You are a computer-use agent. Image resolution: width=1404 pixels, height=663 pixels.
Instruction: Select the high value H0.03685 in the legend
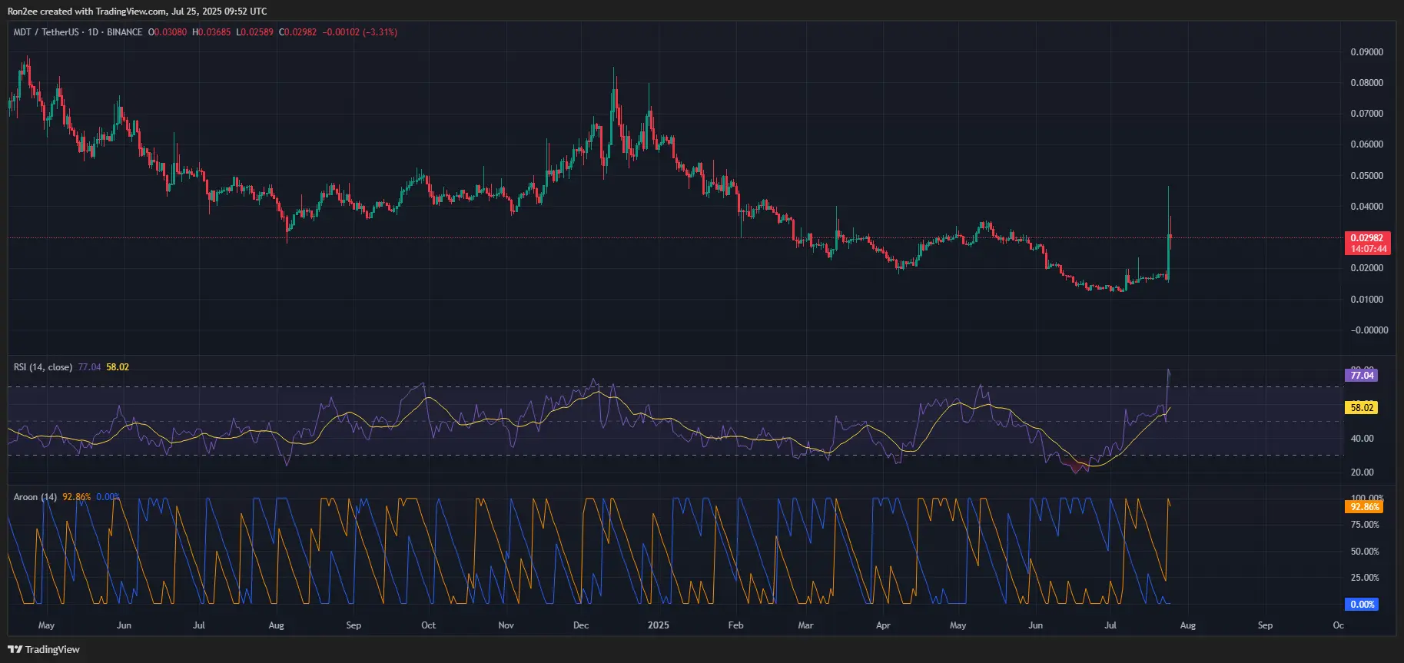click(211, 32)
